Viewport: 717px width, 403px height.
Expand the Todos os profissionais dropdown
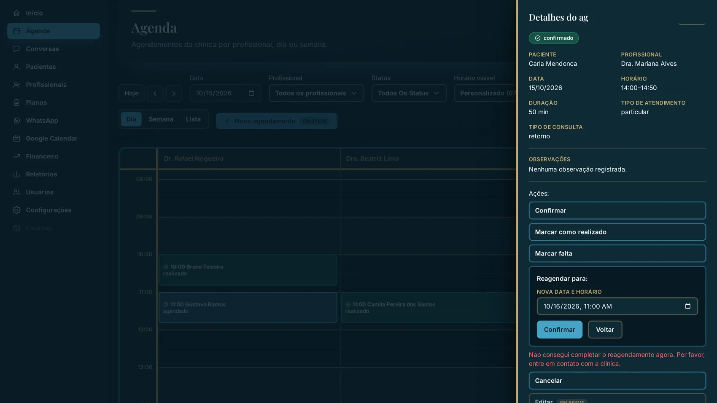[316, 93]
